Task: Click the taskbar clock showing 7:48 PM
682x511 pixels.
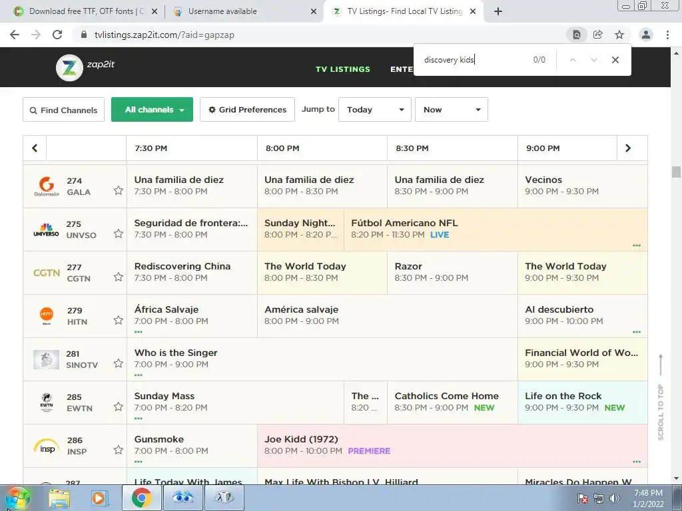Action: (648, 498)
